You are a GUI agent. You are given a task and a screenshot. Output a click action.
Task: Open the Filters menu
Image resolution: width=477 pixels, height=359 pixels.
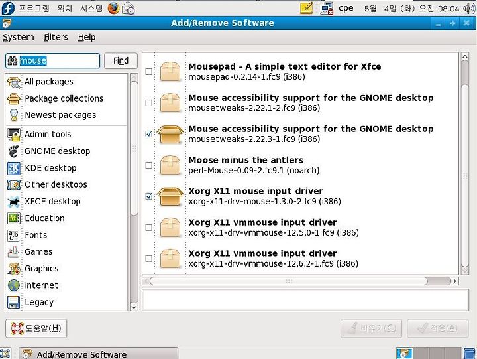click(x=56, y=37)
